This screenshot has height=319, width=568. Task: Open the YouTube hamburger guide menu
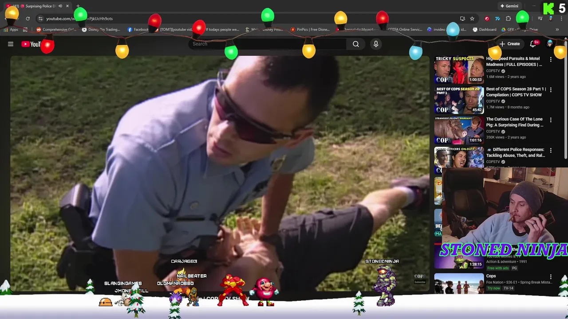click(11, 44)
